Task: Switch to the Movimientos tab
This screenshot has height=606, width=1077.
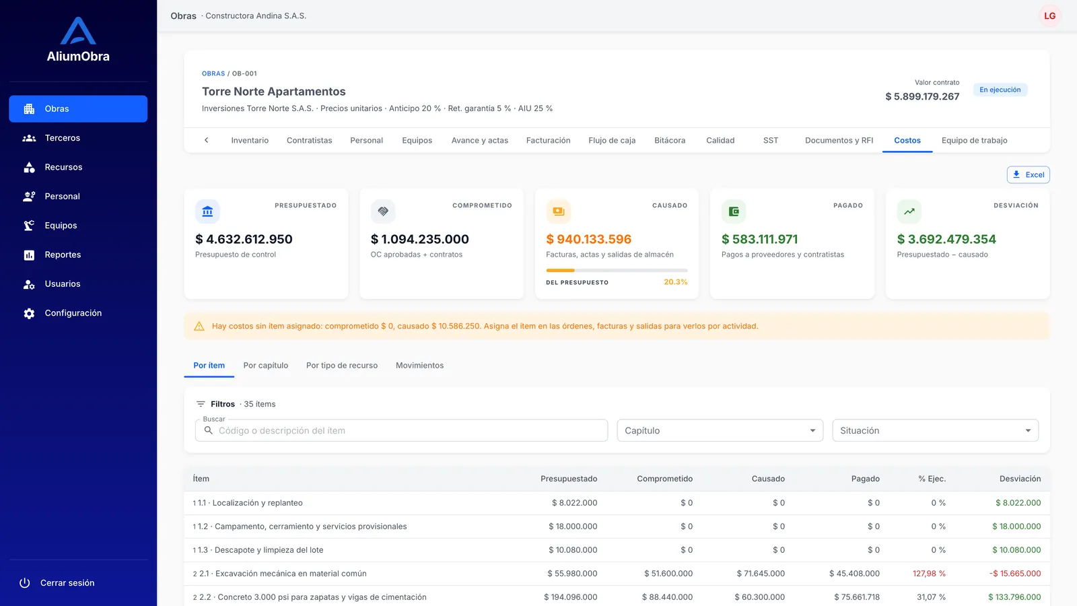Action: (419, 366)
